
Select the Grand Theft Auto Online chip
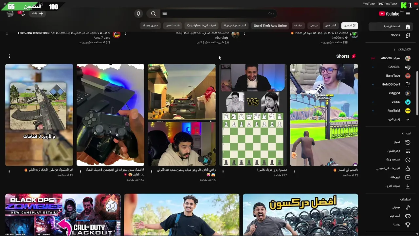(270, 26)
